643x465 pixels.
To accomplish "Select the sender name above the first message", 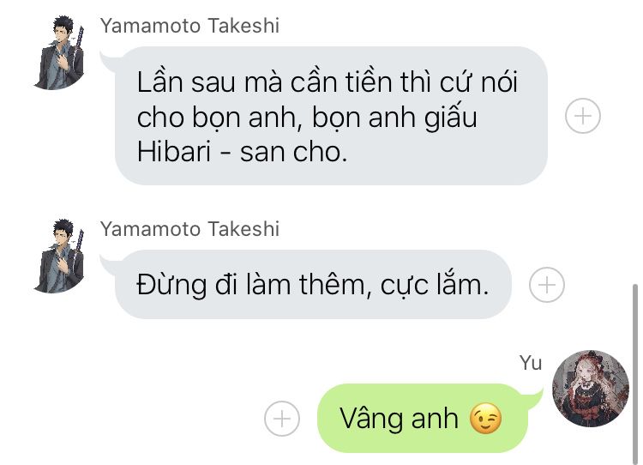I will [x=189, y=26].
